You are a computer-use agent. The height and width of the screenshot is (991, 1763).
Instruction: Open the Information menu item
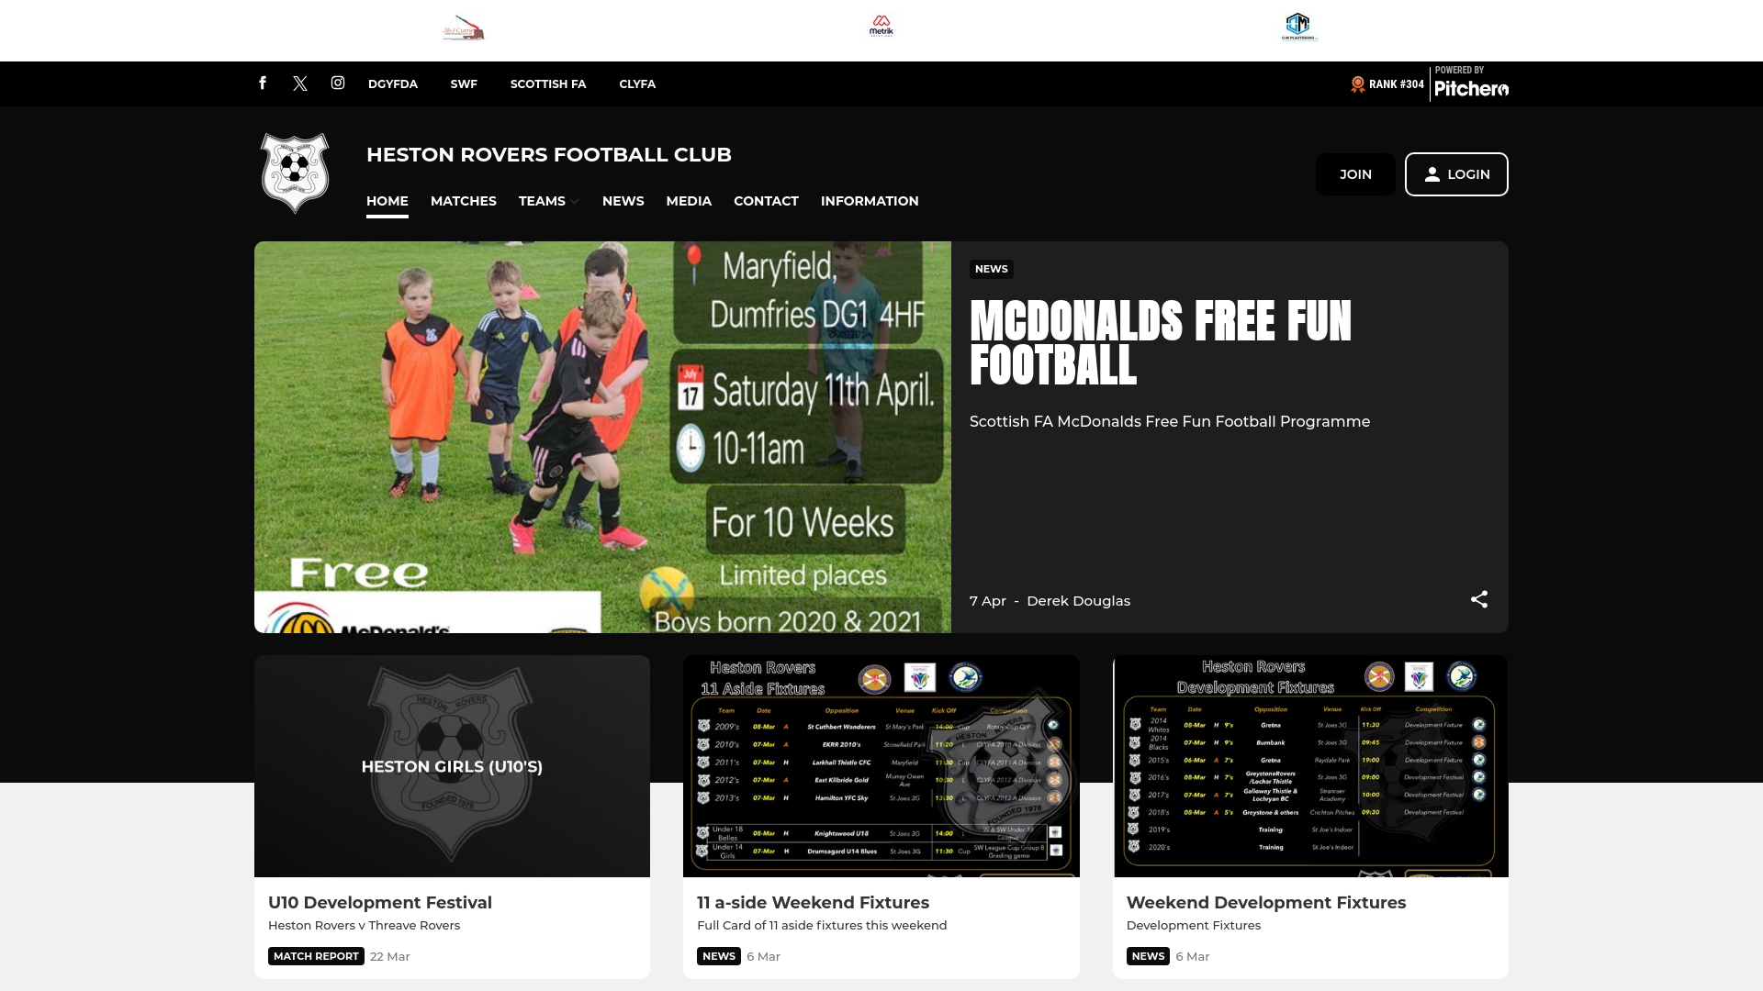pos(870,201)
